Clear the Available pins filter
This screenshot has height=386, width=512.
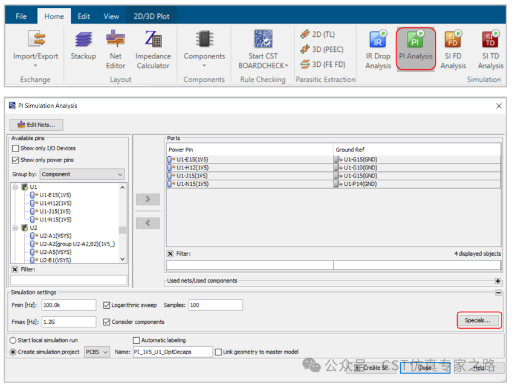15,270
